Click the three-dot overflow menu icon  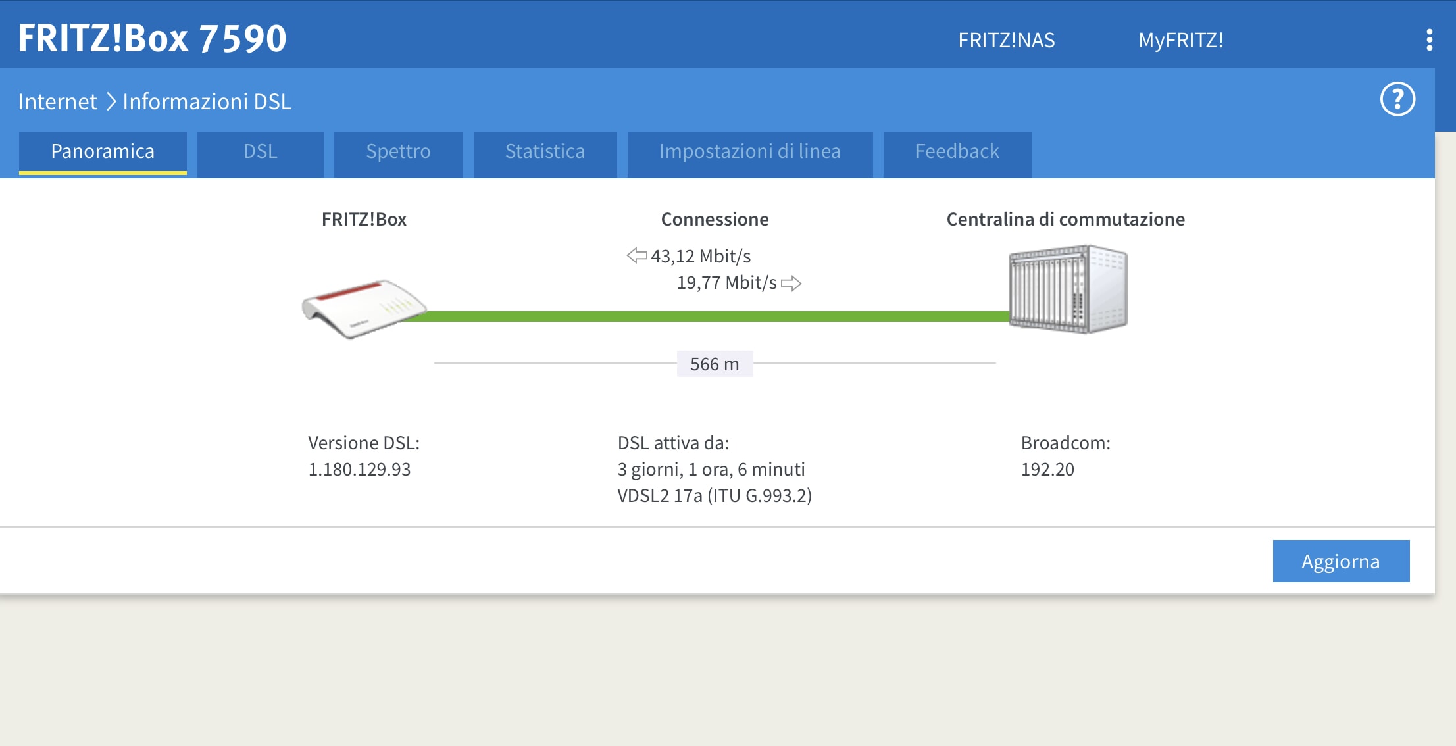(1429, 40)
